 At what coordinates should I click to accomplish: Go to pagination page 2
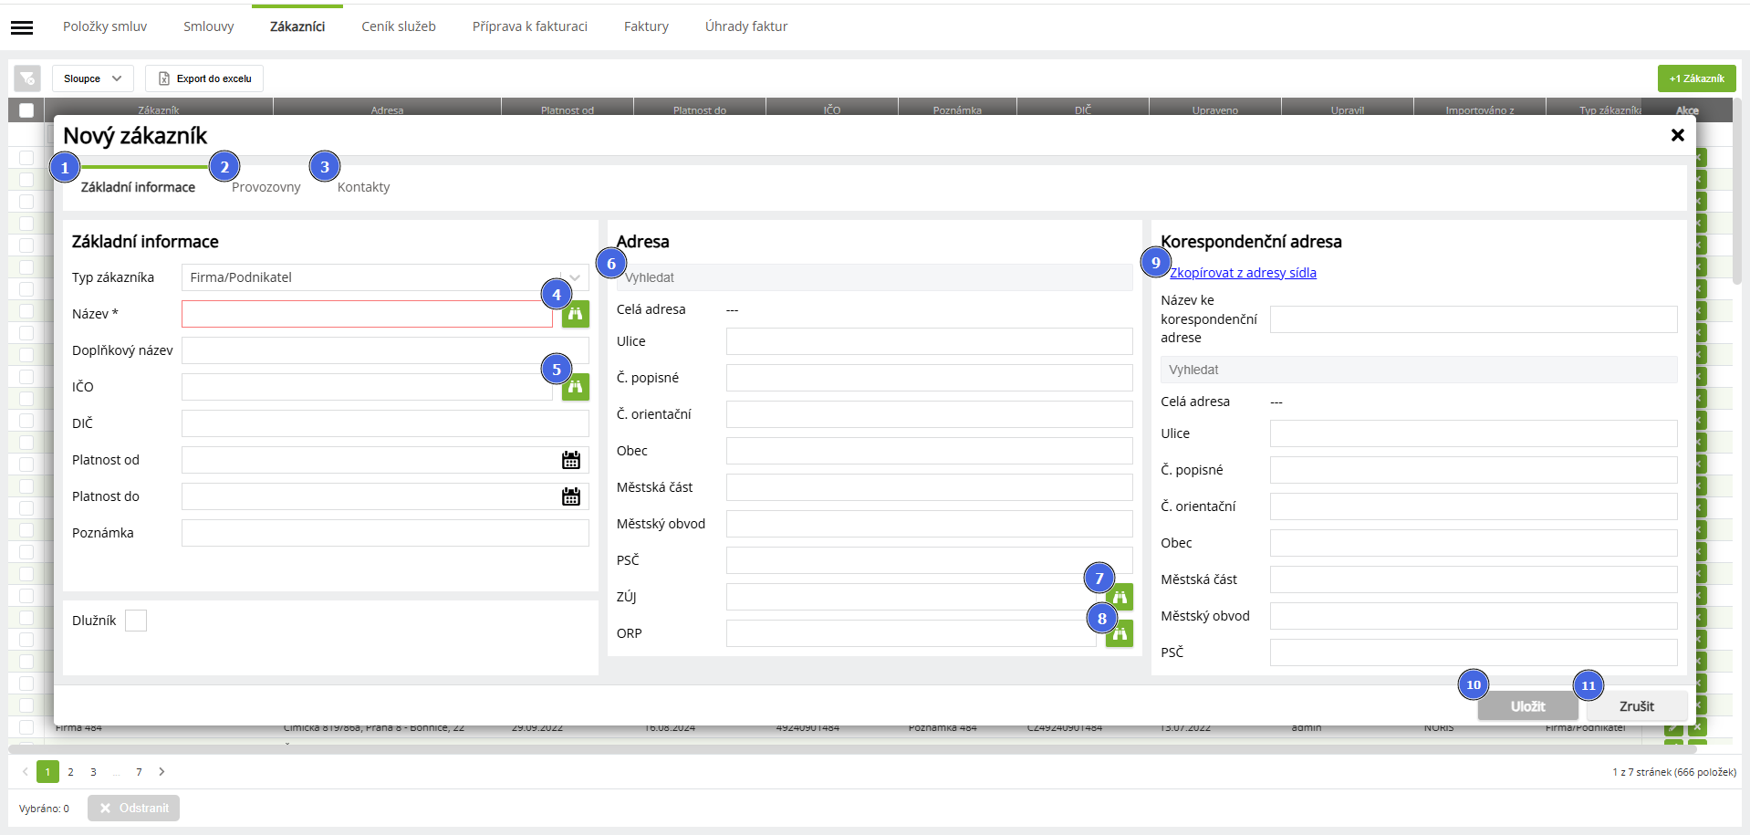click(70, 772)
